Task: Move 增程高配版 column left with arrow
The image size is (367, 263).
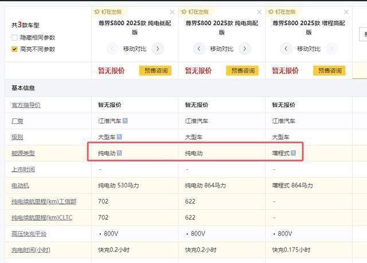Action: point(286,49)
